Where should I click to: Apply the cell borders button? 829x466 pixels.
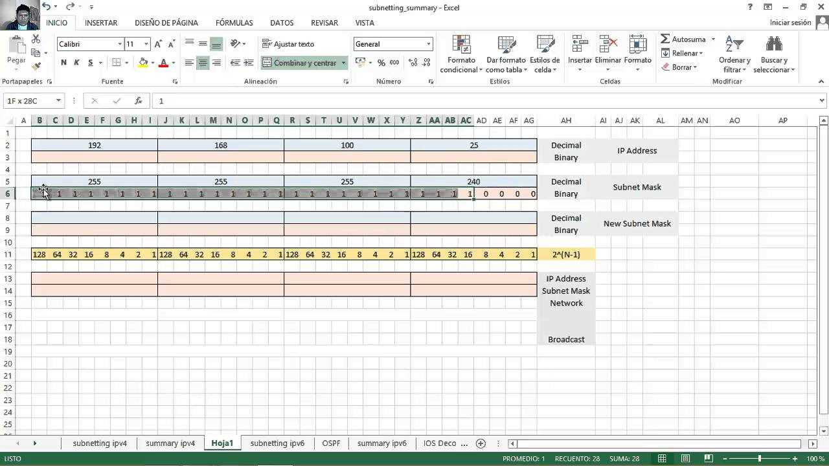pyautogui.click(x=117, y=63)
